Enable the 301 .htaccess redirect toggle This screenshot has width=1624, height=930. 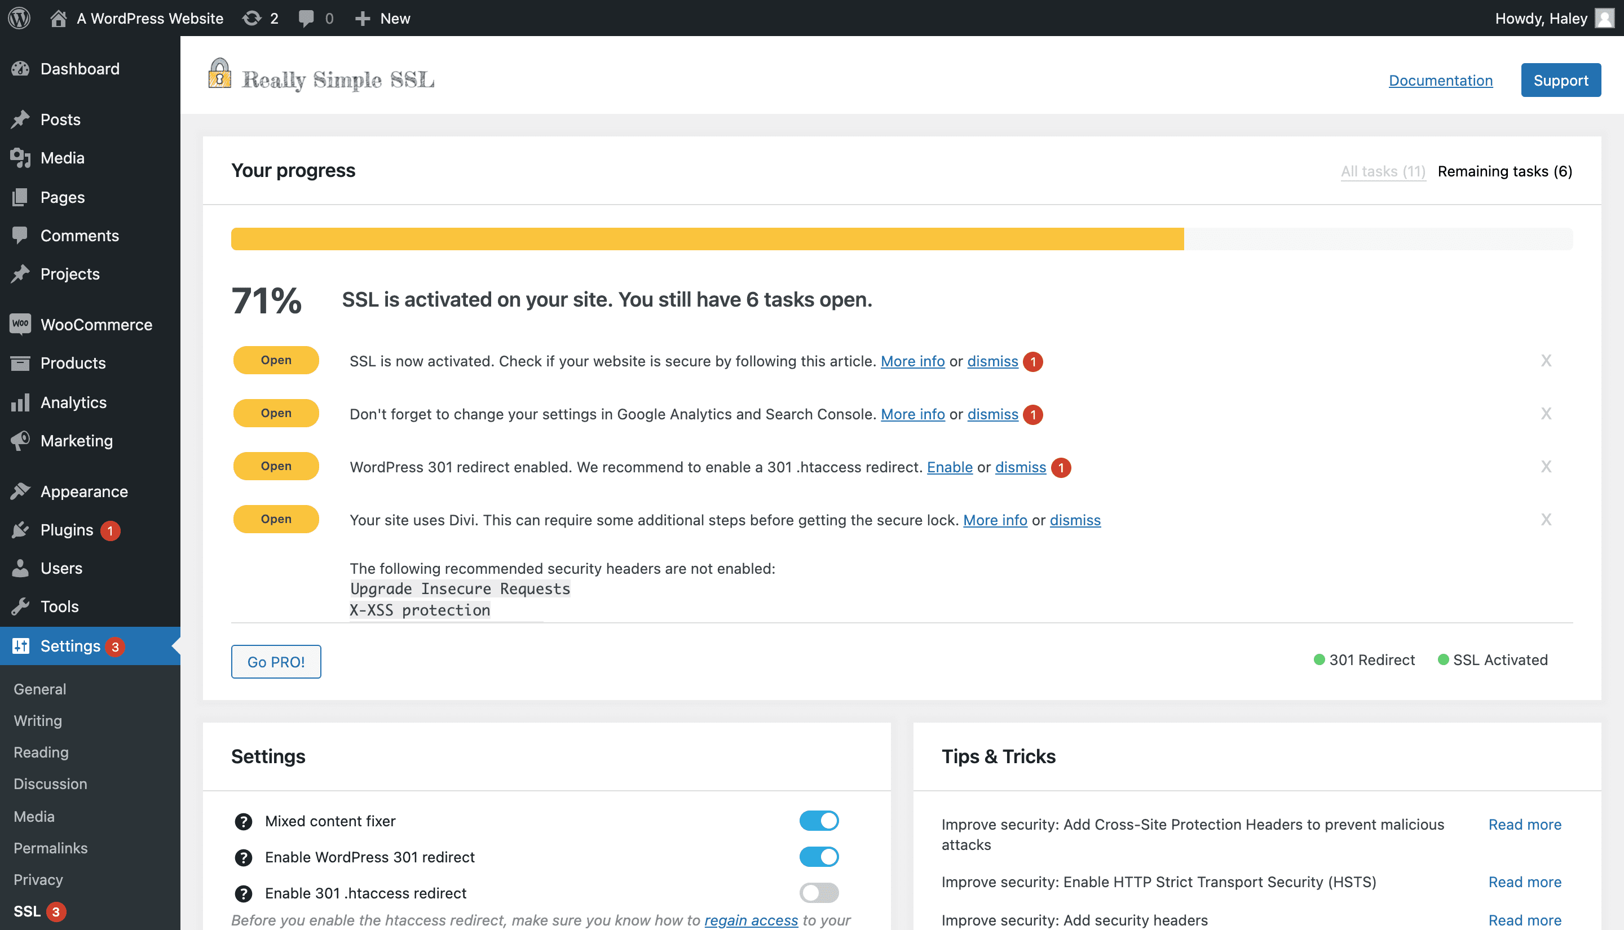point(818,893)
